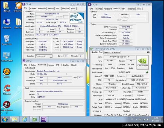Image resolution: width=164 pixels, height=128 pixels.
Task: Switch to the Sensors tab in GPU-Z
Action: click(x=107, y=52)
